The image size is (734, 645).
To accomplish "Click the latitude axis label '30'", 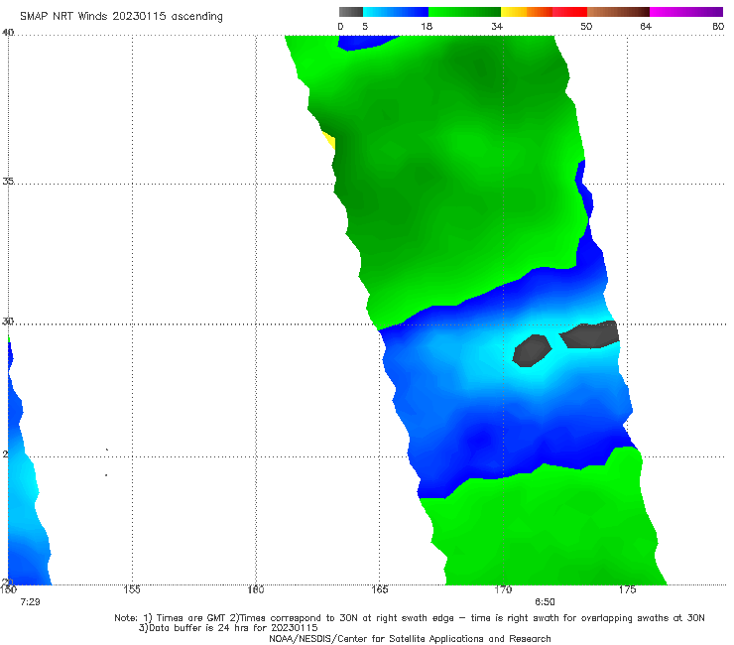I will [8, 321].
